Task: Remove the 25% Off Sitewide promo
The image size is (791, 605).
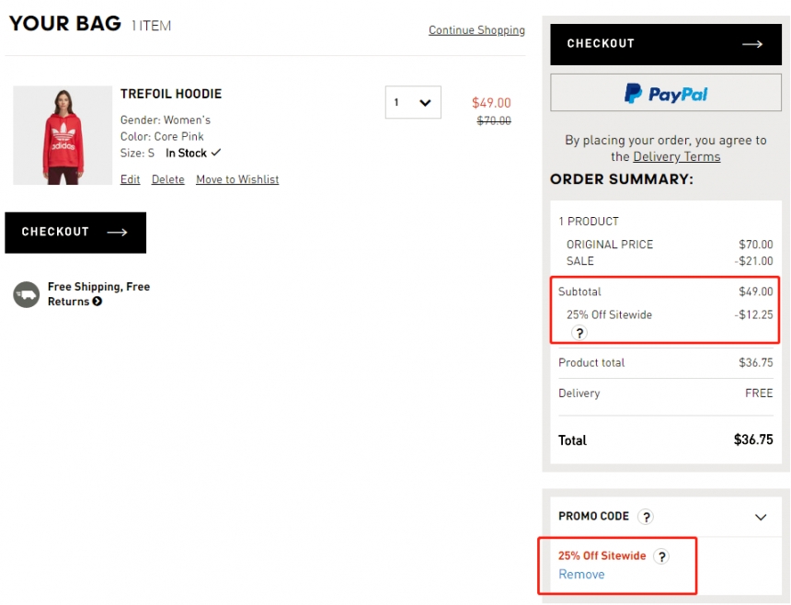Action: coord(581,575)
